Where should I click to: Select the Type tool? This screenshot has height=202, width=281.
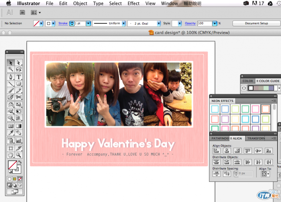(x=19, y=77)
